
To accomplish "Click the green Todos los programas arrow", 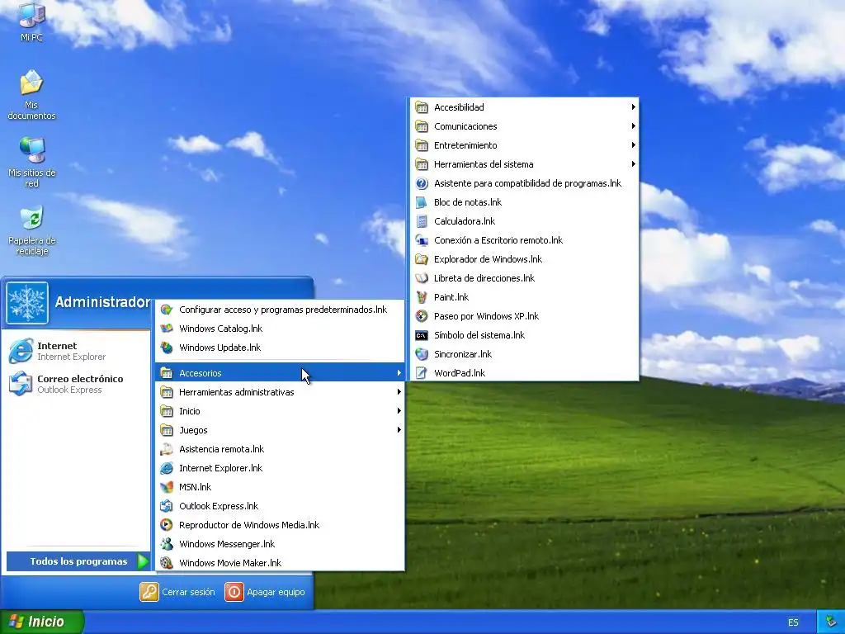I will coord(143,561).
